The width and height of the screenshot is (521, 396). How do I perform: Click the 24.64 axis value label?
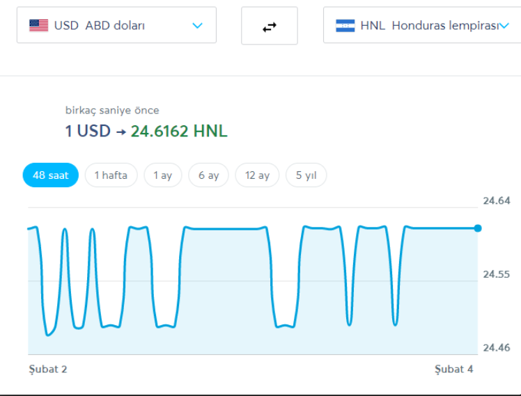497,201
